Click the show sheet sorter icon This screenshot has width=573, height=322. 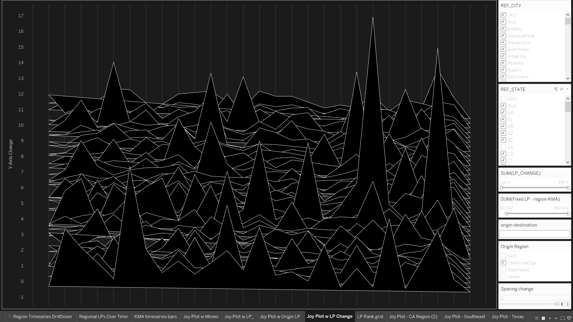(543, 318)
